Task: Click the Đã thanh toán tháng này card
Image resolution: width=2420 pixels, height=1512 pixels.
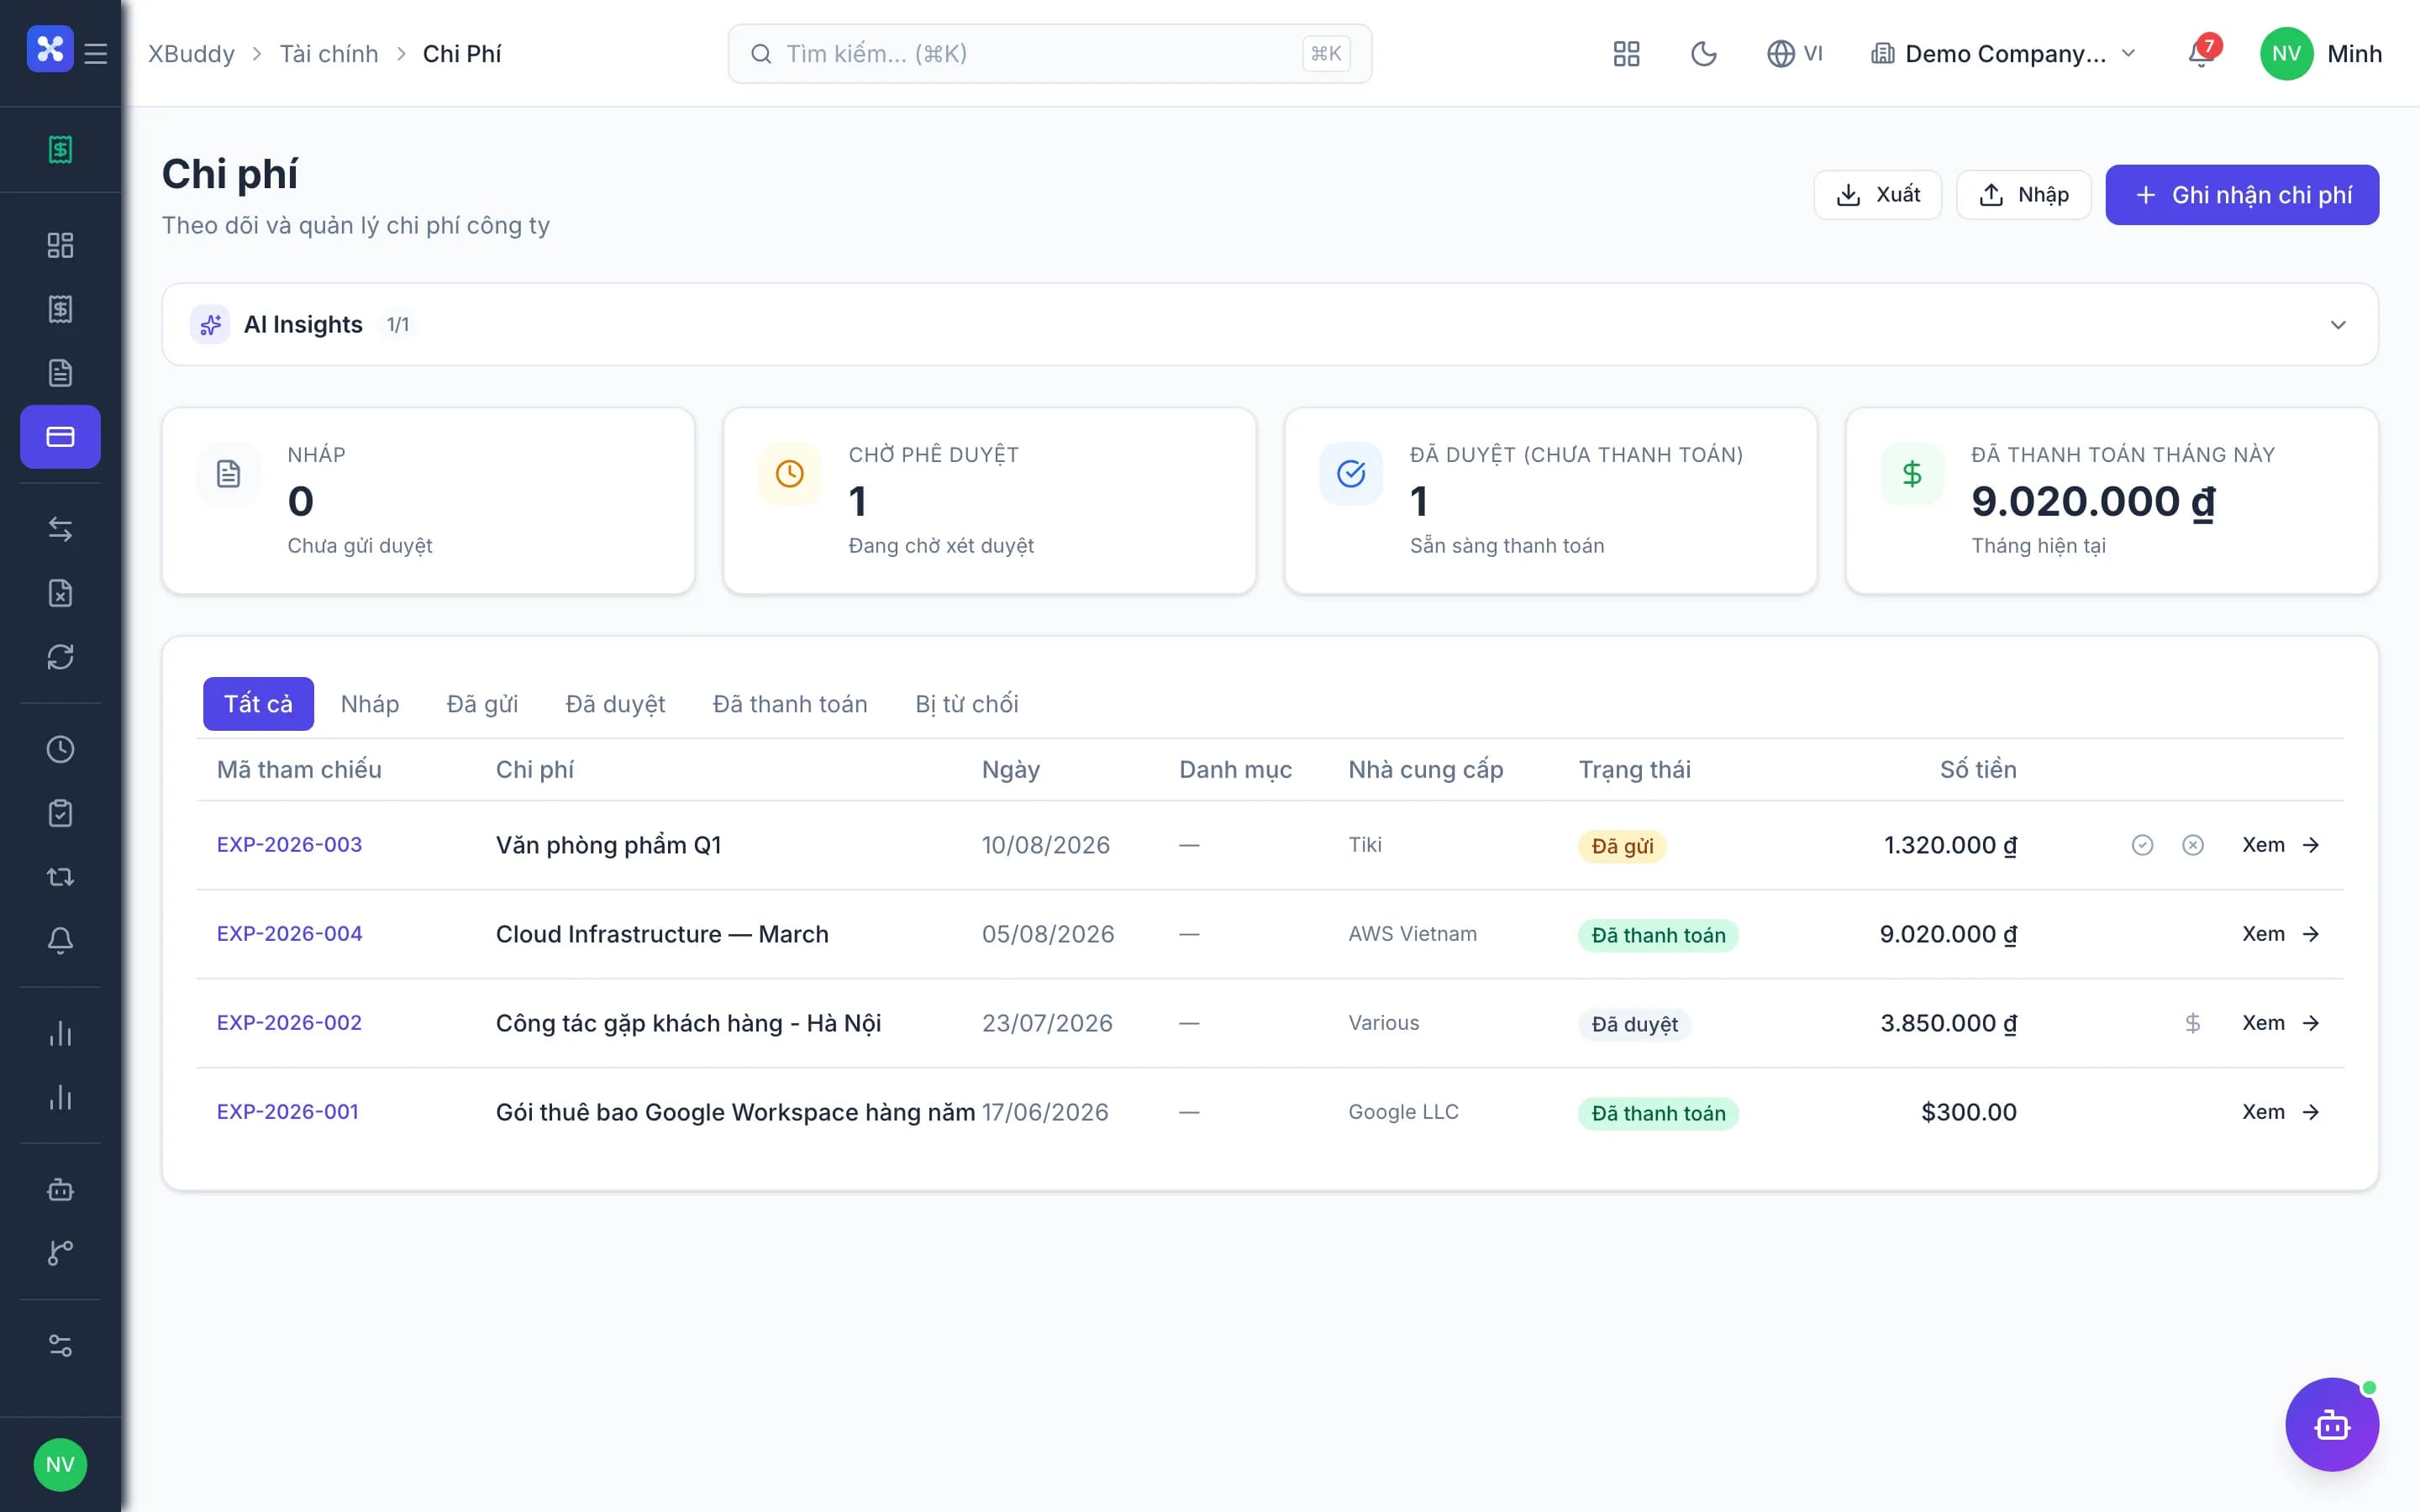Action: pos(2111,500)
